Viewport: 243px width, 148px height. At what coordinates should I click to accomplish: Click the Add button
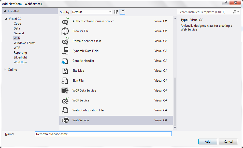(x=208, y=142)
